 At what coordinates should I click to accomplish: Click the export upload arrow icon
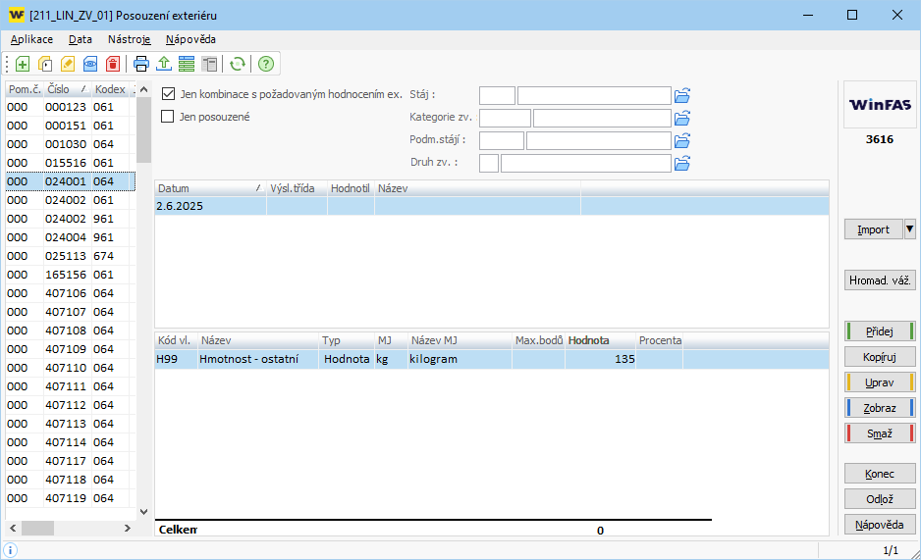(164, 64)
